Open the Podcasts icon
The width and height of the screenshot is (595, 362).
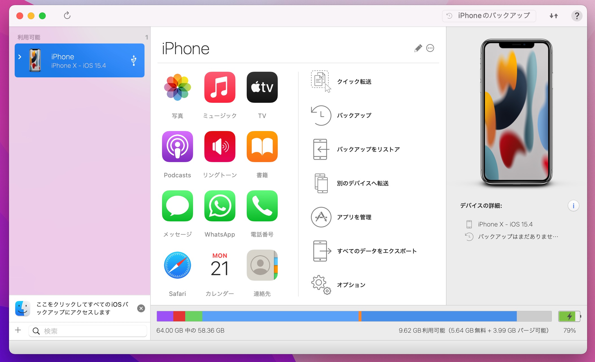coord(178,147)
